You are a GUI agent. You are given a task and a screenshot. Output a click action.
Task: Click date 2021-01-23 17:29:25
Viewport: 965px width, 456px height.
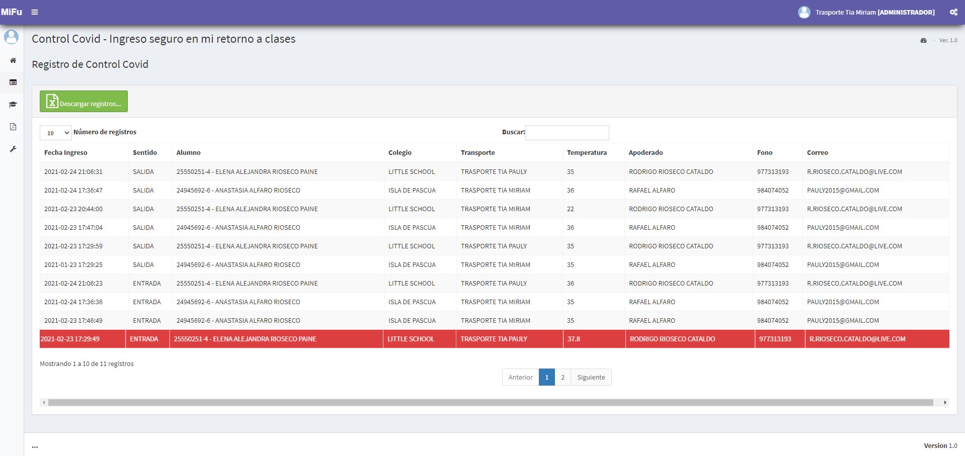(x=73, y=264)
